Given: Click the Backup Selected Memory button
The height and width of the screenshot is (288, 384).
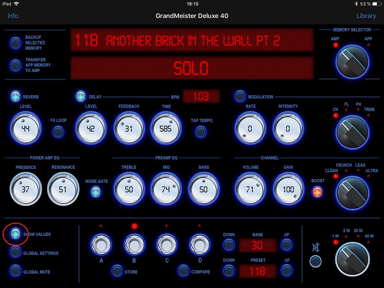Looking at the screenshot, I should 15,43.
